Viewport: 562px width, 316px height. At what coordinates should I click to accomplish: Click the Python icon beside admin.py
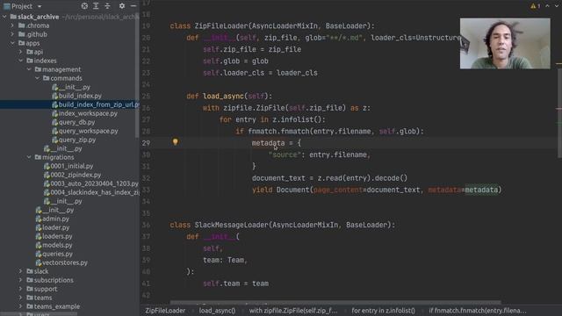point(39,219)
